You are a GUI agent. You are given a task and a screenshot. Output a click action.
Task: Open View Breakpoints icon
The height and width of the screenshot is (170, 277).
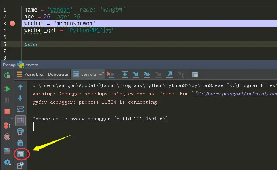pyautogui.click(x=7, y=126)
